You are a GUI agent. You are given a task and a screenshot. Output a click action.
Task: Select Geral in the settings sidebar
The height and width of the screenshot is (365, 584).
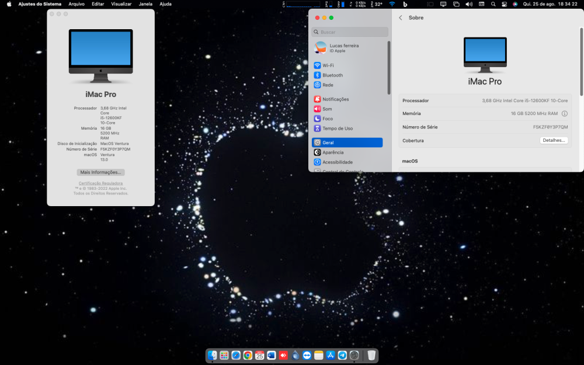pyautogui.click(x=347, y=142)
